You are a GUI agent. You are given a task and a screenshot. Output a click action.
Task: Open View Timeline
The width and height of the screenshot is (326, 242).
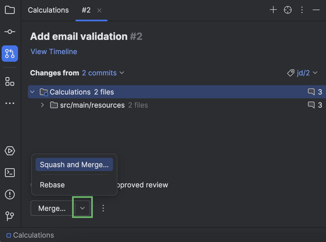tap(54, 51)
